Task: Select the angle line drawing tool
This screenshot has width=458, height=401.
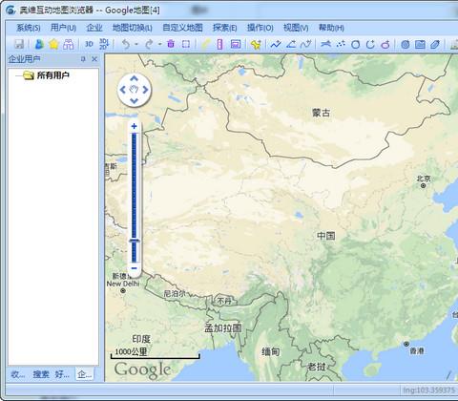Action: 291,44
